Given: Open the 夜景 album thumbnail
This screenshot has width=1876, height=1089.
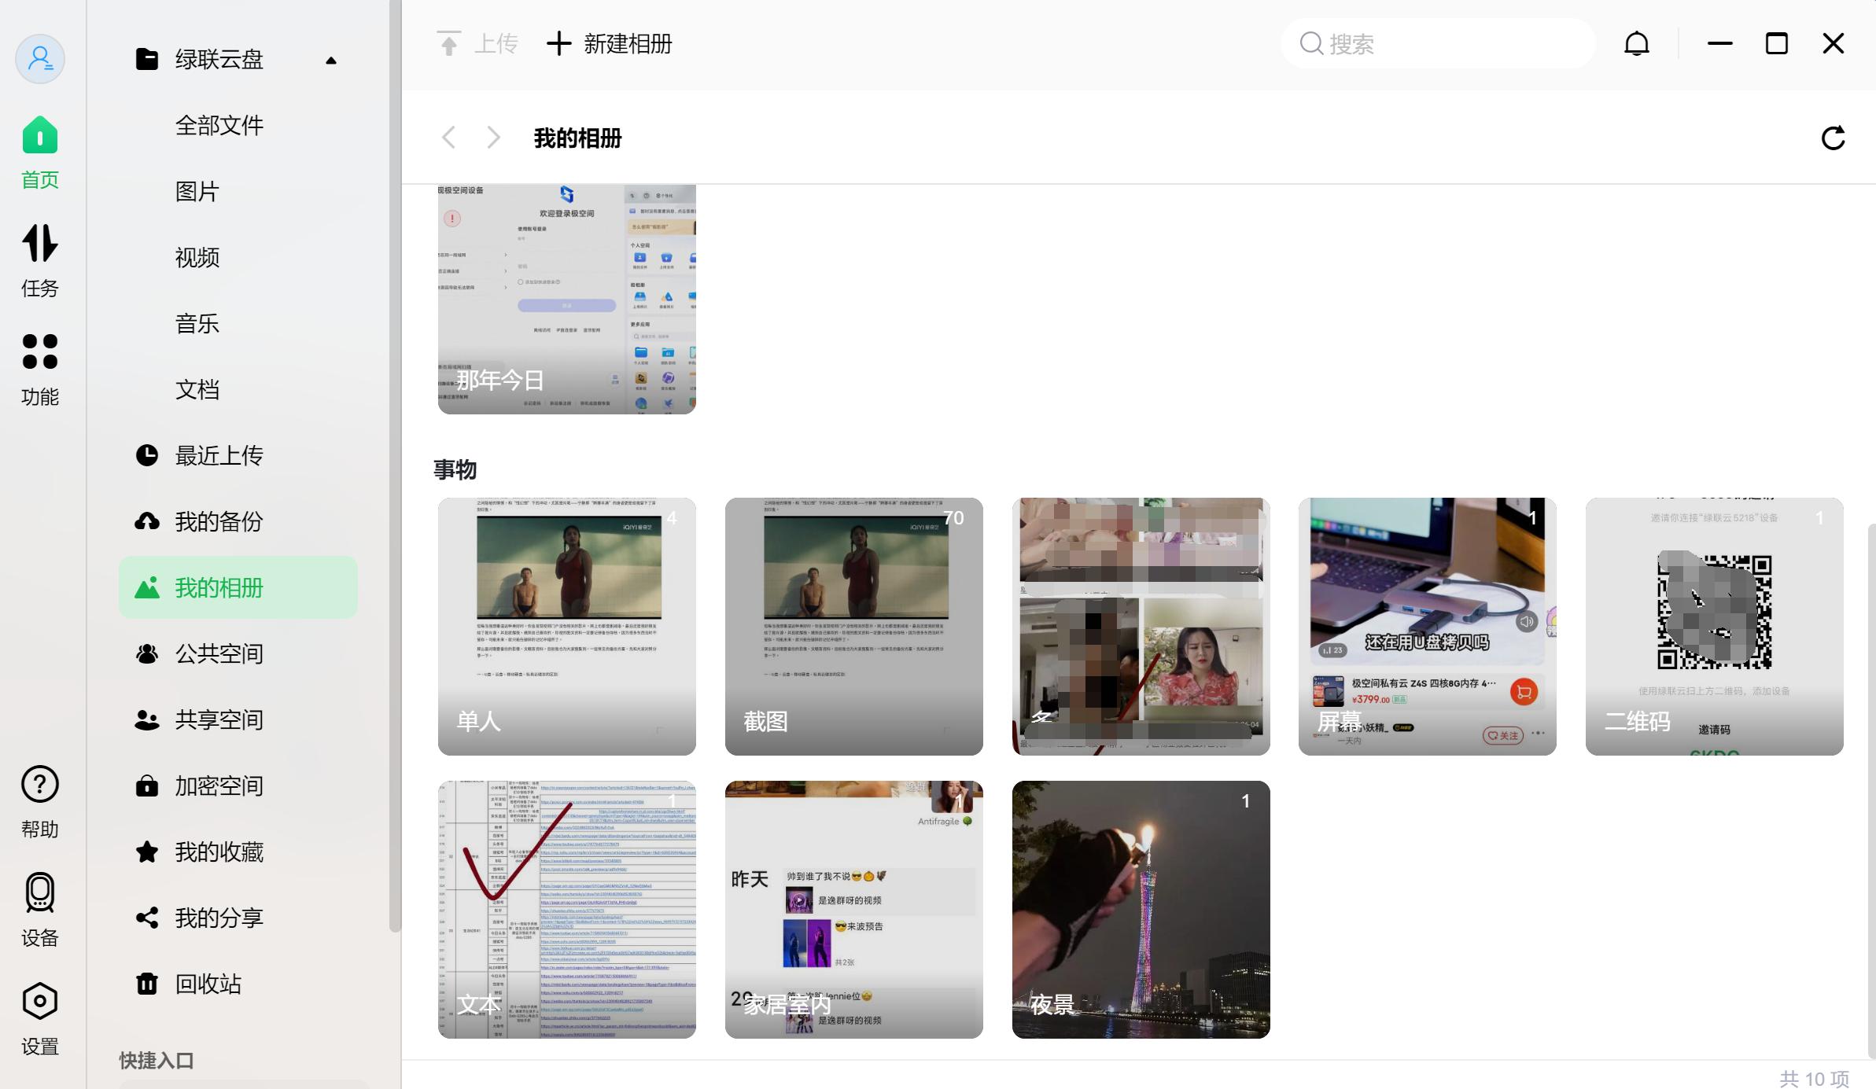Looking at the screenshot, I should point(1140,909).
